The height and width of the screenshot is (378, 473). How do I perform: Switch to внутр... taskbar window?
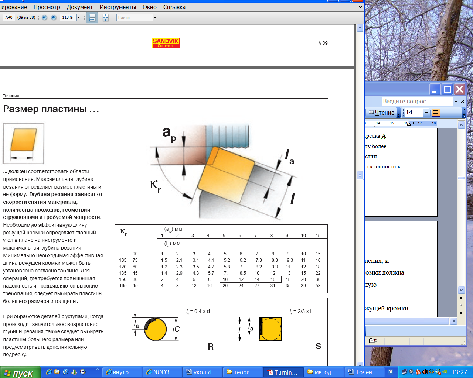point(122,372)
